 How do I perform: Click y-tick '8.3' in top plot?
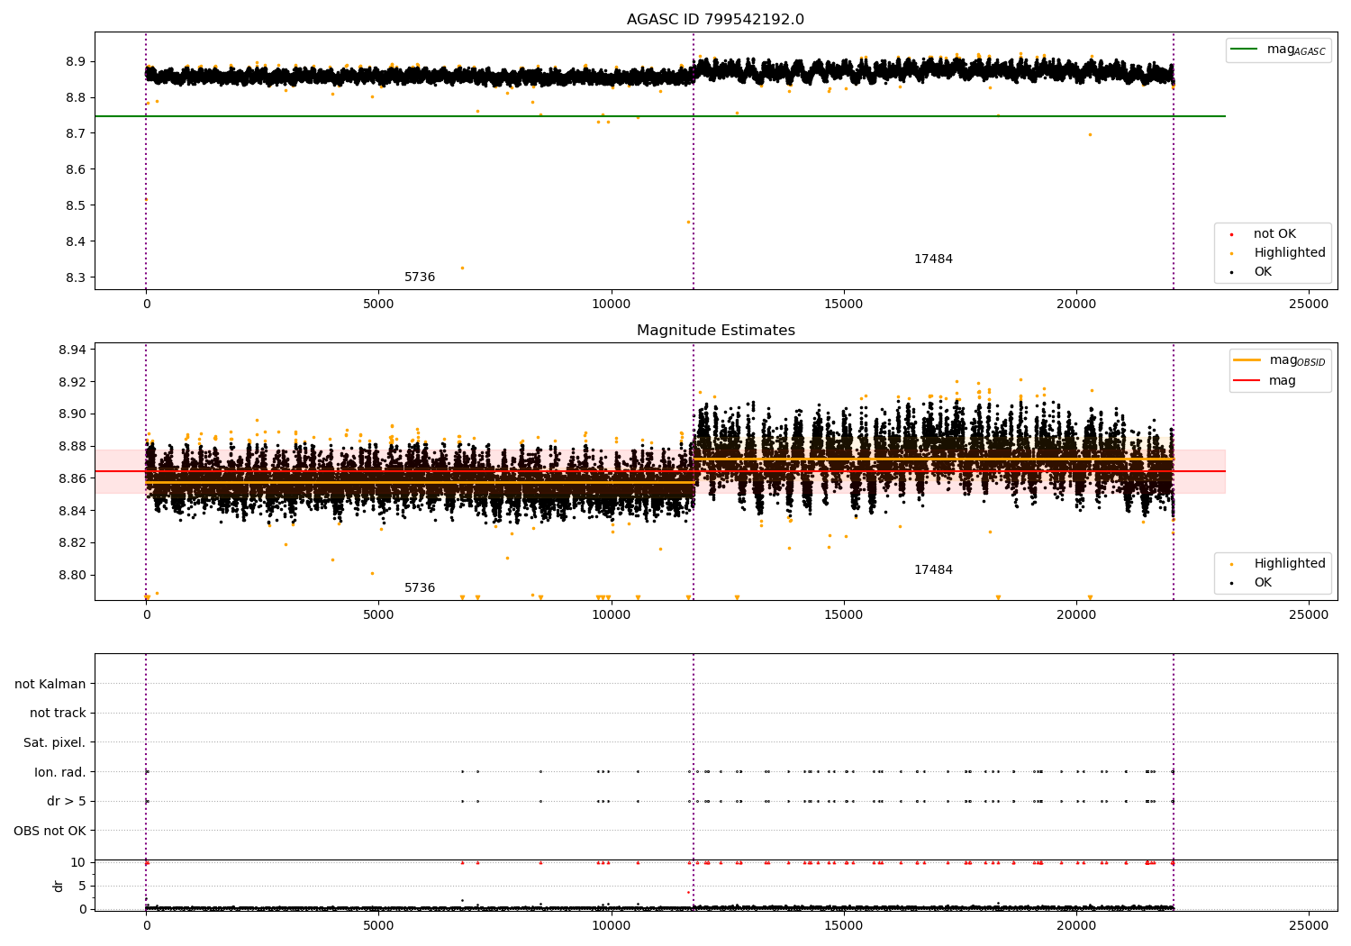pos(75,277)
